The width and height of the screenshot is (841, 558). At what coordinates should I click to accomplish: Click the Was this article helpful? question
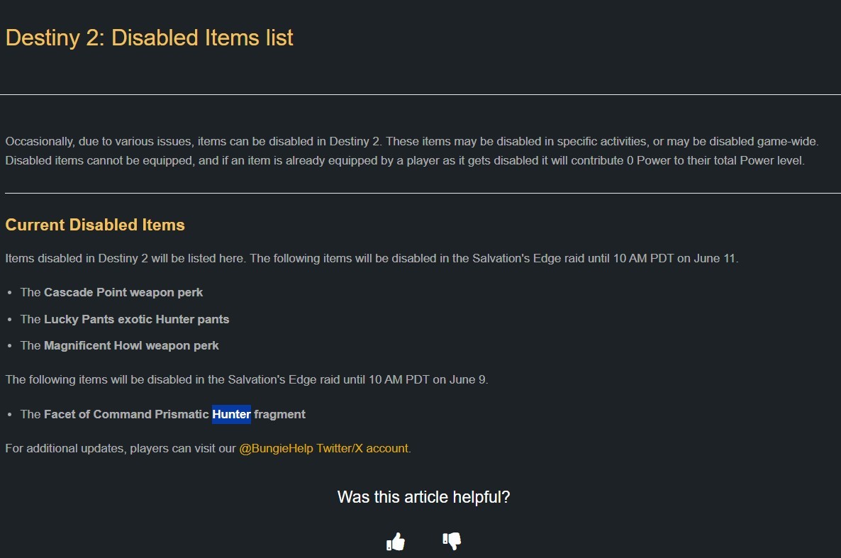click(423, 497)
